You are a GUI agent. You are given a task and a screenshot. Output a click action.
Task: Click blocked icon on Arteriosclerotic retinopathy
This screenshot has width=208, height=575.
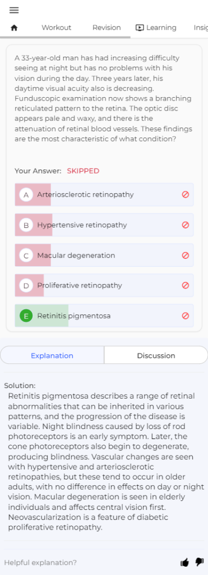pos(186,194)
